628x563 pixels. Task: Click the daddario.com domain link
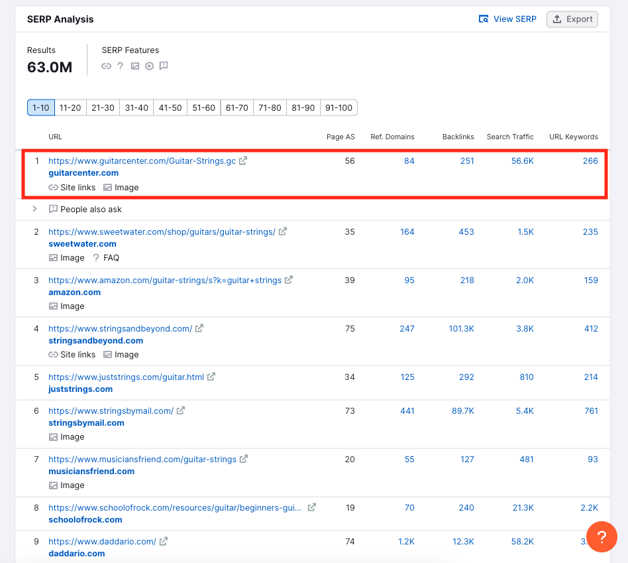point(77,554)
